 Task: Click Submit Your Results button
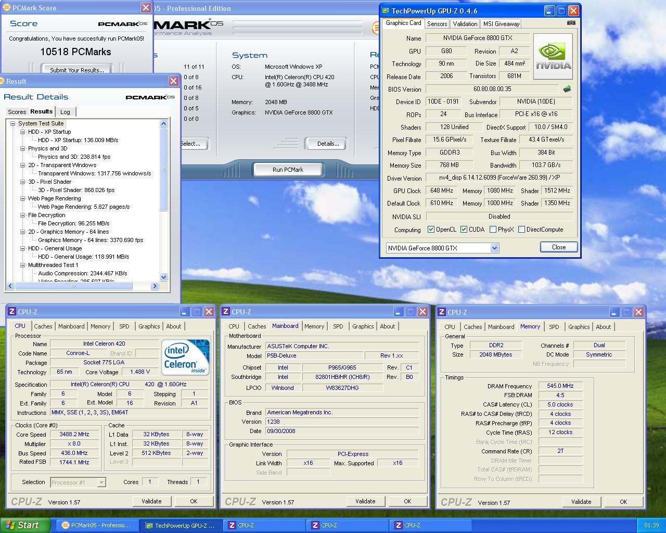pos(76,70)
